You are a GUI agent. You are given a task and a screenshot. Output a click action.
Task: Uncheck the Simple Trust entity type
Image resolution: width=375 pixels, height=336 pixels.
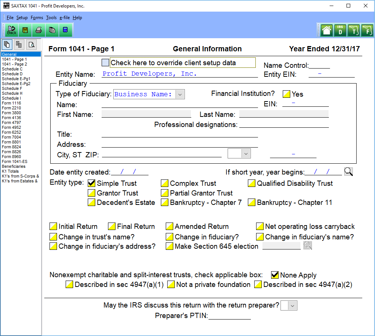tap(91, 183)
